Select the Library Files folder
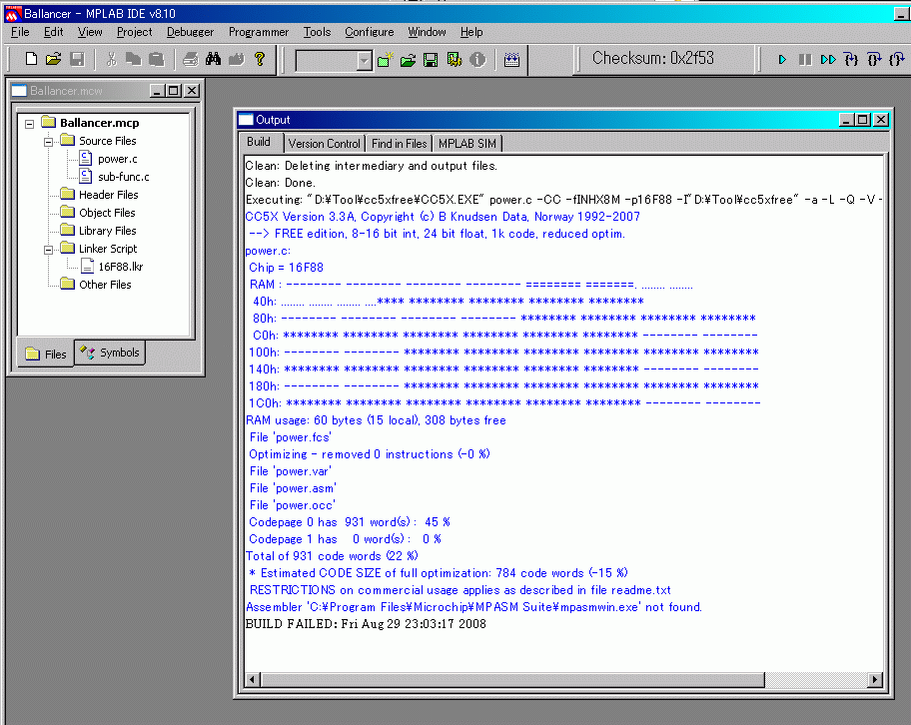The height and width of the screenshot is (725, 911). click(108, 231)
